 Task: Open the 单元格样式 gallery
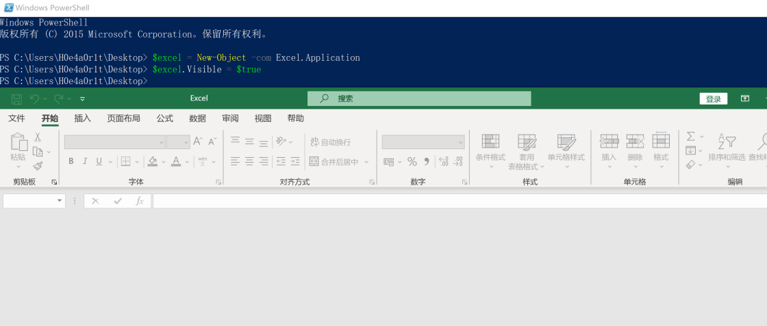coord(566,151)
